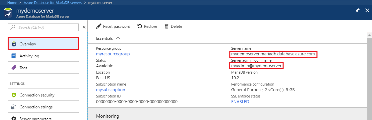This screenshot has width=372, height=120.
Task: Collapse the Essentials section chevron
Action: (118, 38)
